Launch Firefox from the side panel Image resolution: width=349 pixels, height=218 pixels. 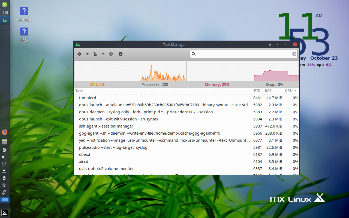coord(4,132)
